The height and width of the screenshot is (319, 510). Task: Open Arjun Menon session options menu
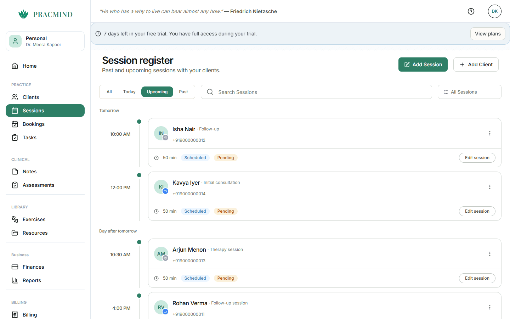tap(490, 254)
